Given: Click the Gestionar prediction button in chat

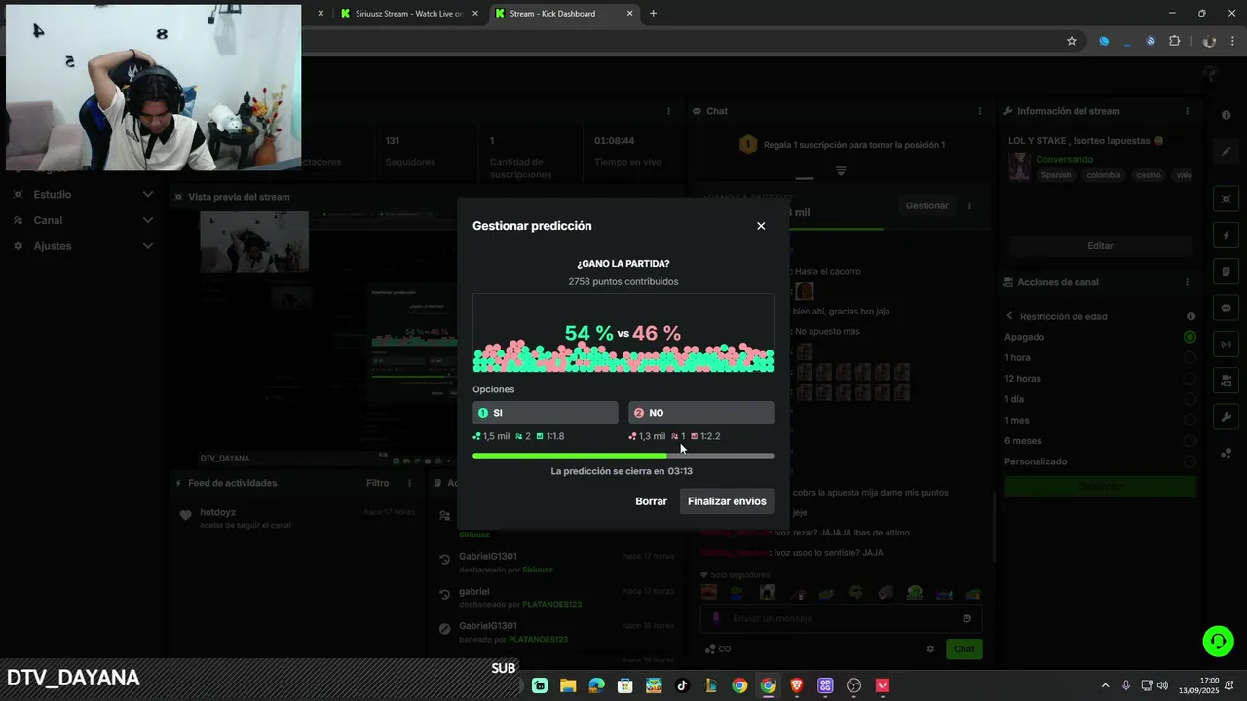Looking at the screenshot, I should (926, 206).
